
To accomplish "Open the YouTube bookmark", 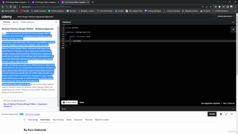I will point(25,11).
